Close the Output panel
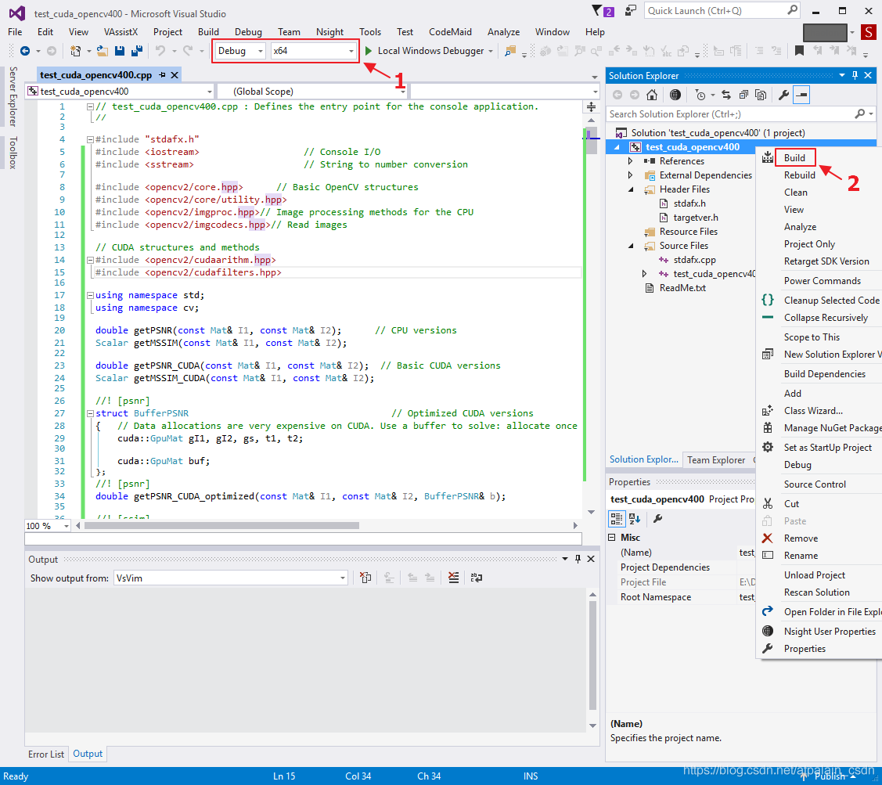This screenshot has width=882, height=785. click(x=591, y=559)
